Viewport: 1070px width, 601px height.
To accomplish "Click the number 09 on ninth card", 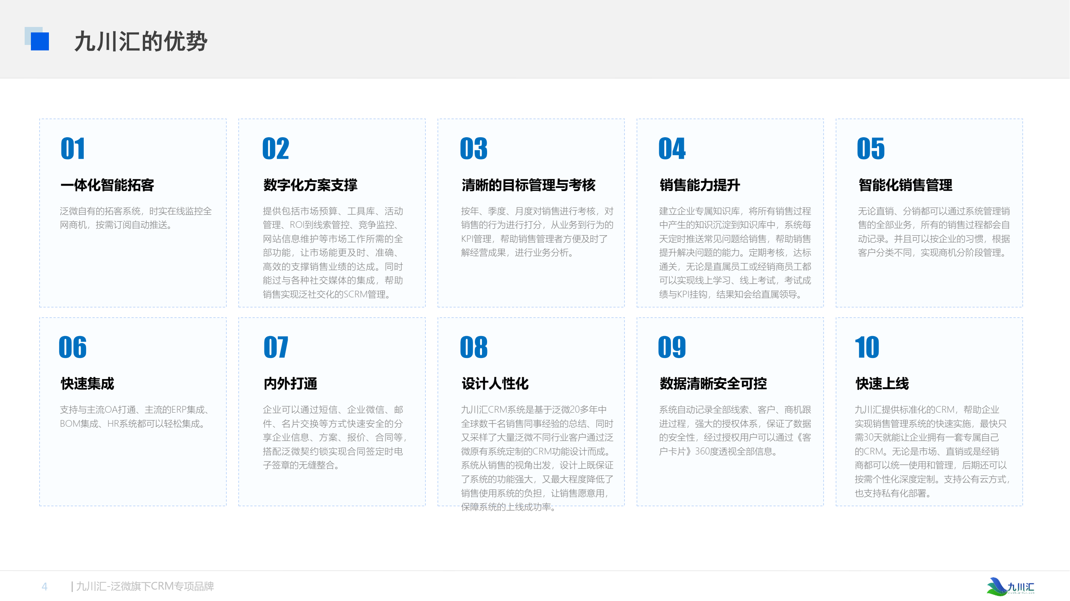I will tap(672, 347).
